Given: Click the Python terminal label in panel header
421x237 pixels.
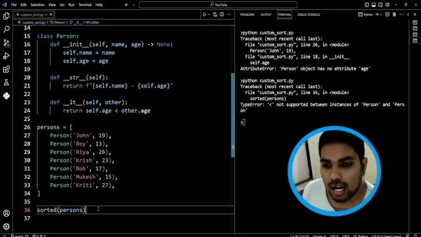Looking at the screenshot, I should click(366, 14).
